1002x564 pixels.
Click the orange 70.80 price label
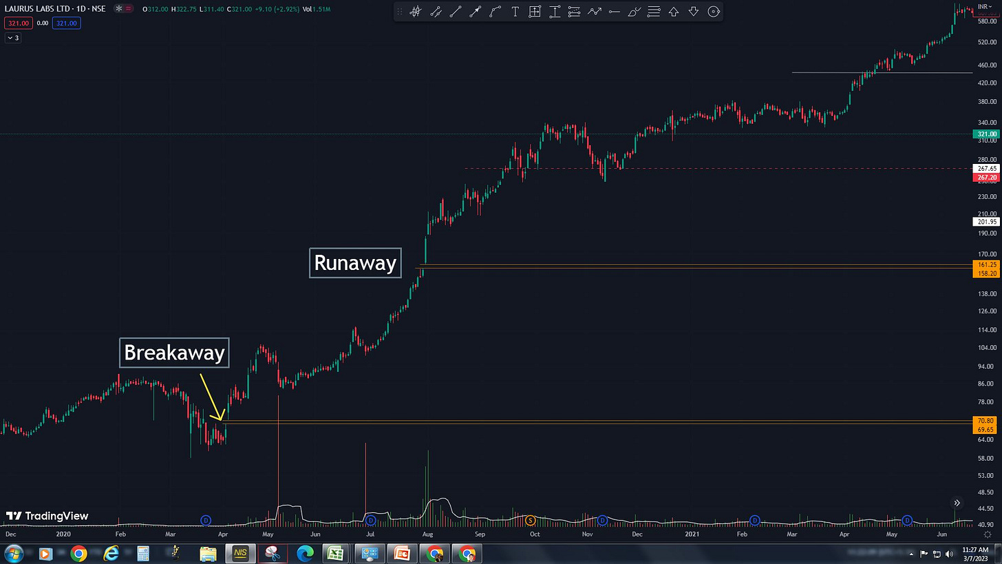(x=985, y=421)
